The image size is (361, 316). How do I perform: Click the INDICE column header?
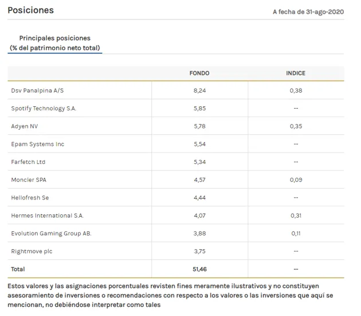click(x=296, y=73)
